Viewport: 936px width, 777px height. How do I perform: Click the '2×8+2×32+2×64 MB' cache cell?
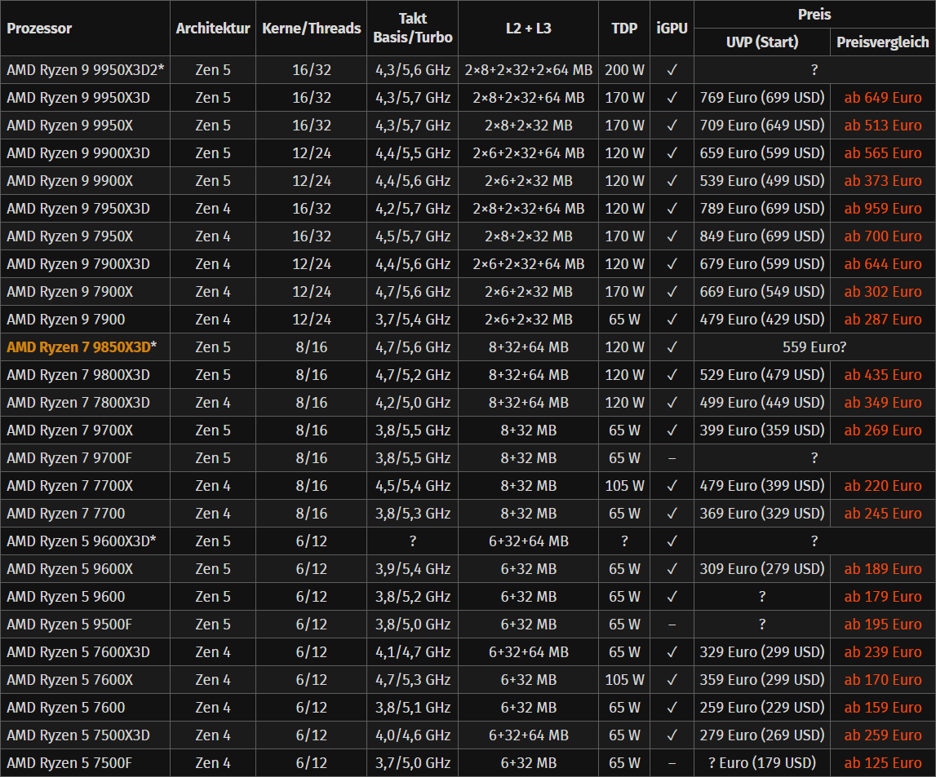[x=528, y=70]
